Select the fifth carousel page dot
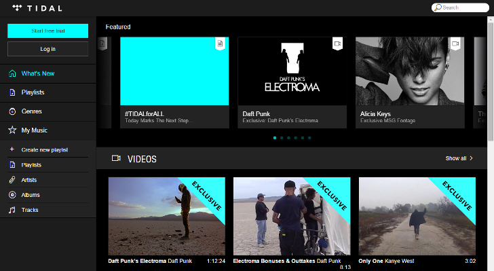The width and height of the screenshot is (494, 271). tap(303, 138)
